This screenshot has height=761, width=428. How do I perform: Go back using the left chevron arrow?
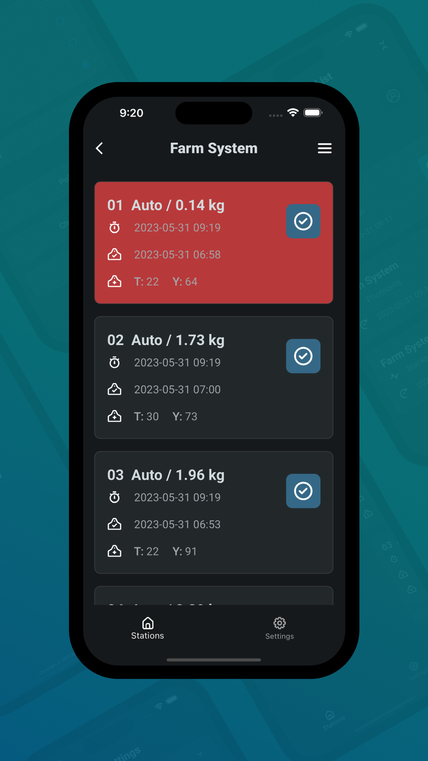tap(99, 149)
